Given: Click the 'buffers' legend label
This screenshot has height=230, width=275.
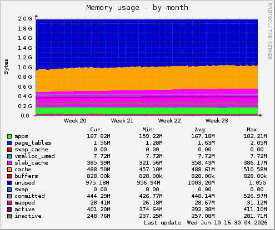Looking at the screenshot, I should 26,176.
